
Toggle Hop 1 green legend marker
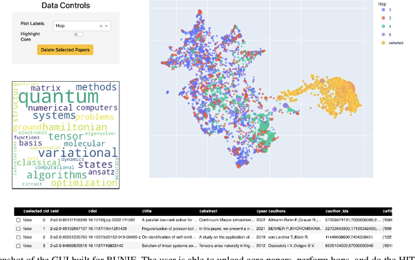click(x=383, y=25)
